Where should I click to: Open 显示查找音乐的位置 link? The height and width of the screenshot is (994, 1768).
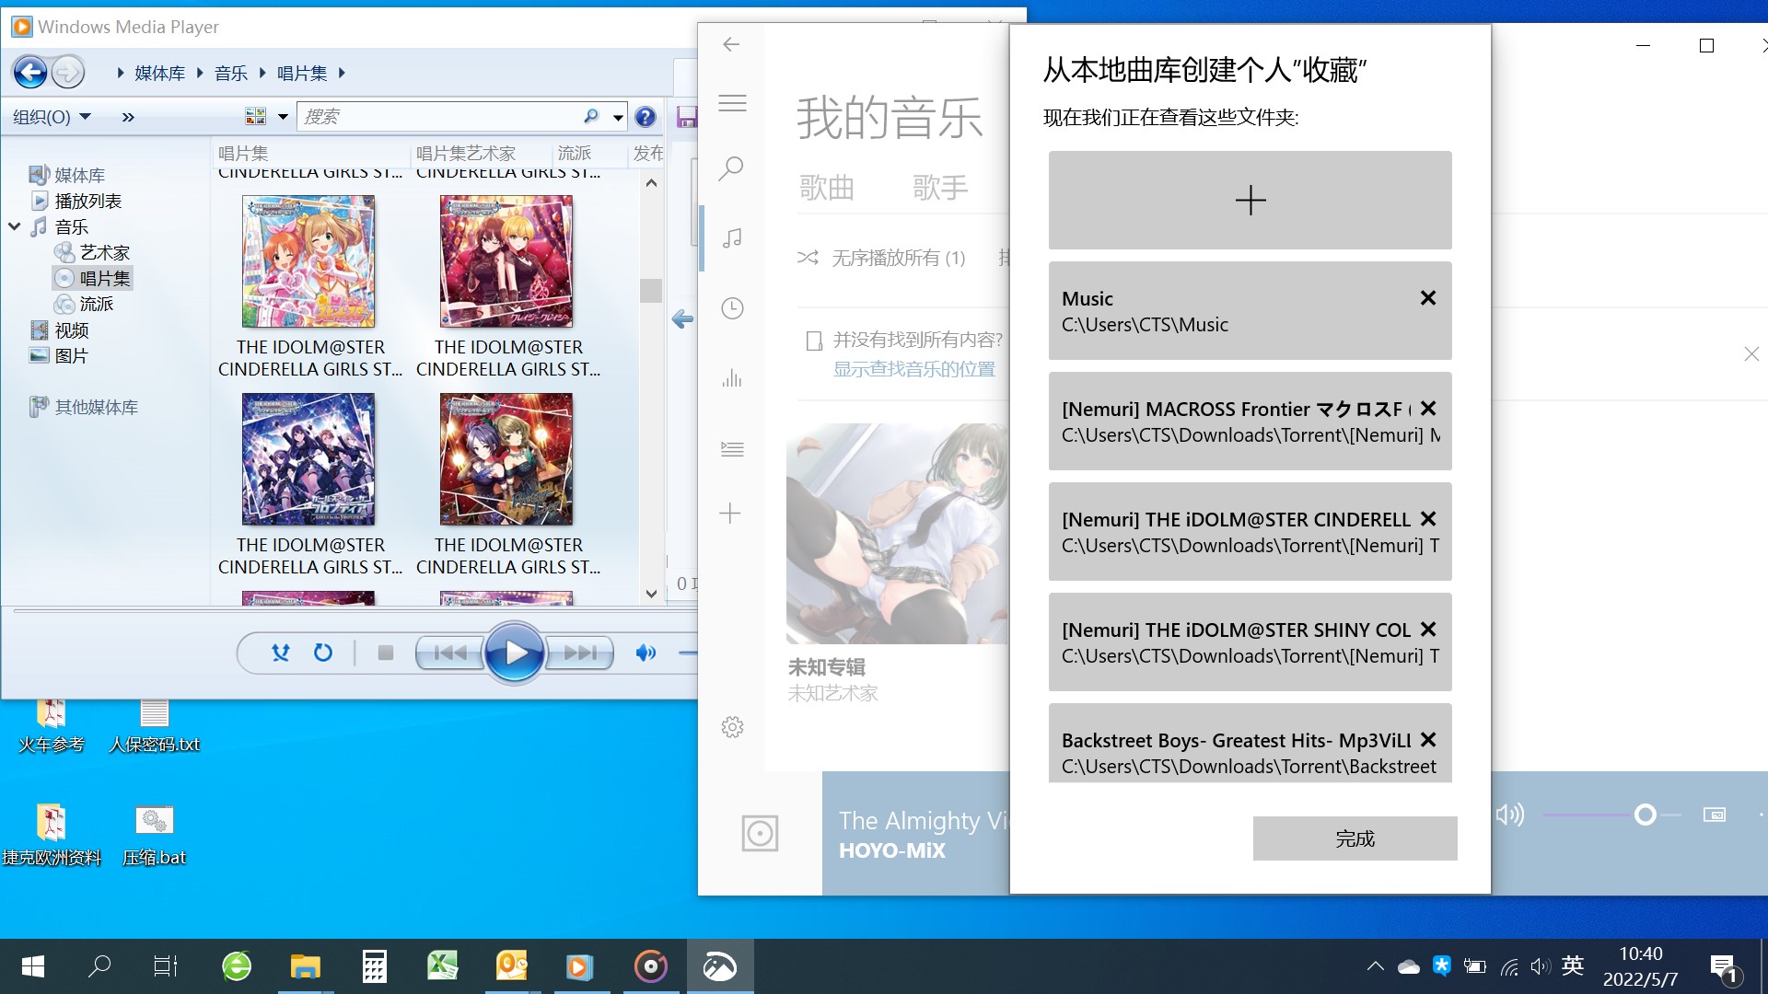pos(913,369)
